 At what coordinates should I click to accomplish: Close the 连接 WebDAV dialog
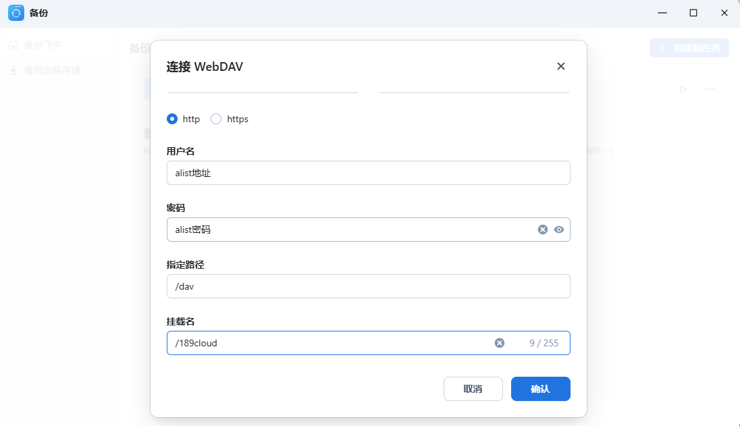click(560, 66)
